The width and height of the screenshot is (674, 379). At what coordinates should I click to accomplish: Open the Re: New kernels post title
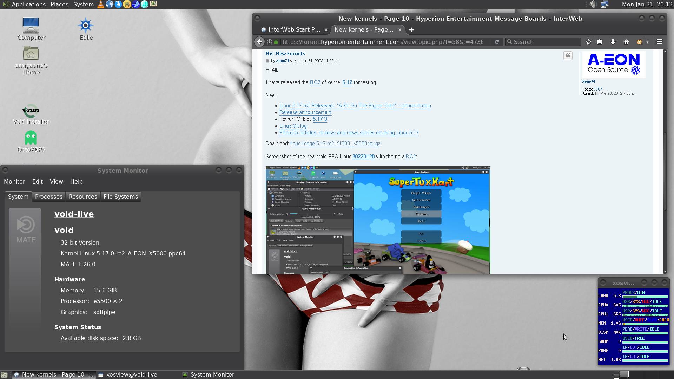tap(285, 54)
